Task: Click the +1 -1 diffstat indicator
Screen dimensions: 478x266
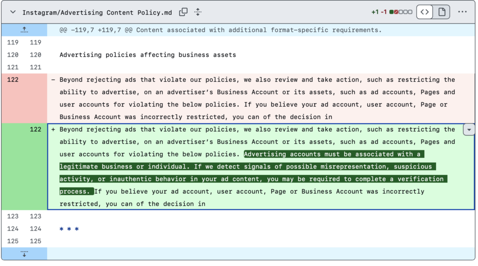Action: click(379, 12)
